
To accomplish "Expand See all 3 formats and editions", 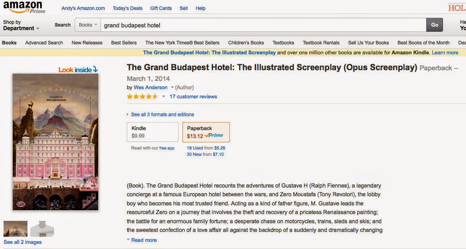I will [x=162, y=115].
